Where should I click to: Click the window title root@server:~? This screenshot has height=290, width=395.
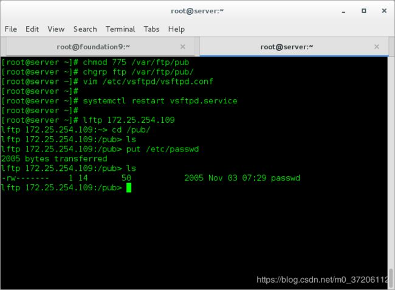pos(197,11)
